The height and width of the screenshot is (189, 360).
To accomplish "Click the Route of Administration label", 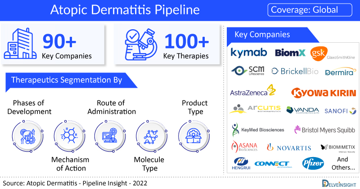I will click(112, 107).
